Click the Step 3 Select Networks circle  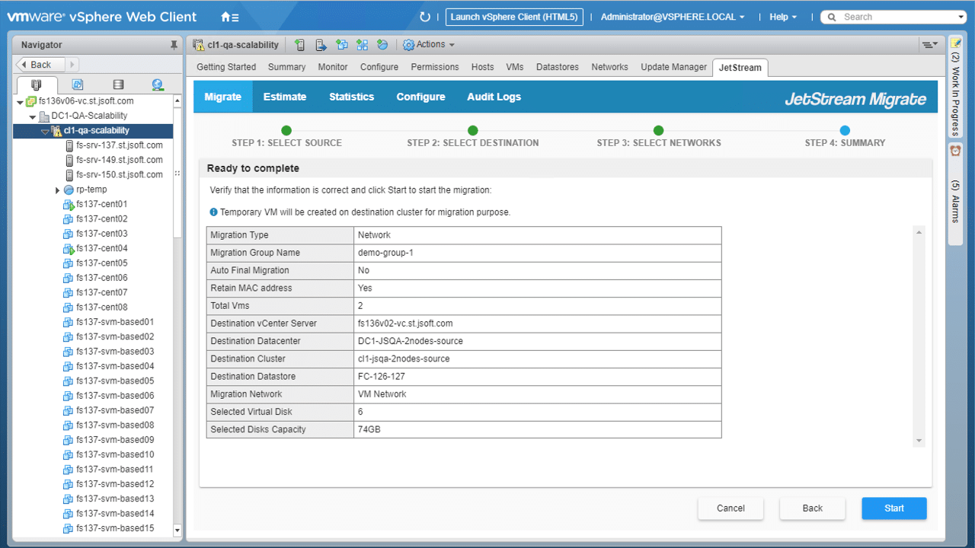point(659,131)
